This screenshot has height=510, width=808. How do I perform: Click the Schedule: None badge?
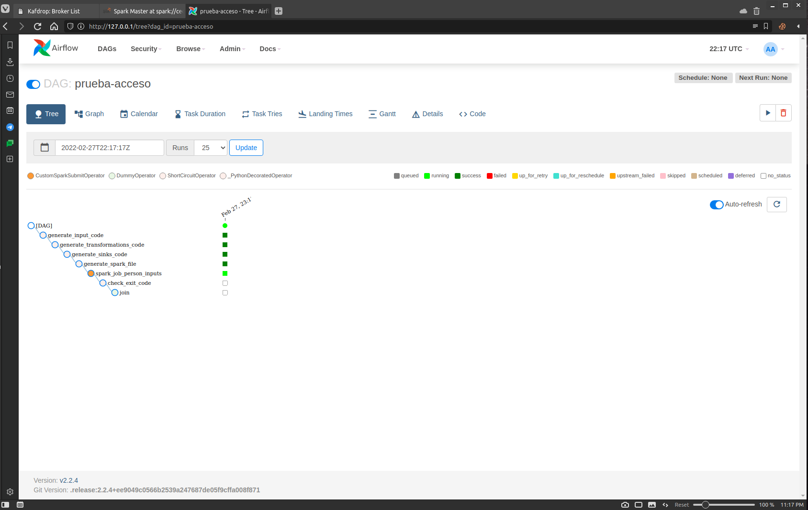pos(703,78)
